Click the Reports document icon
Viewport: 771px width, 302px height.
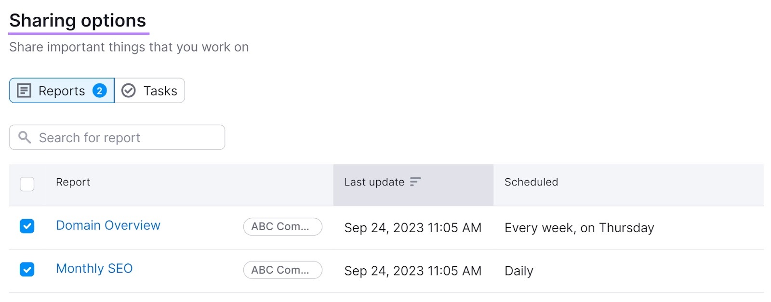(x=24, y=91)
